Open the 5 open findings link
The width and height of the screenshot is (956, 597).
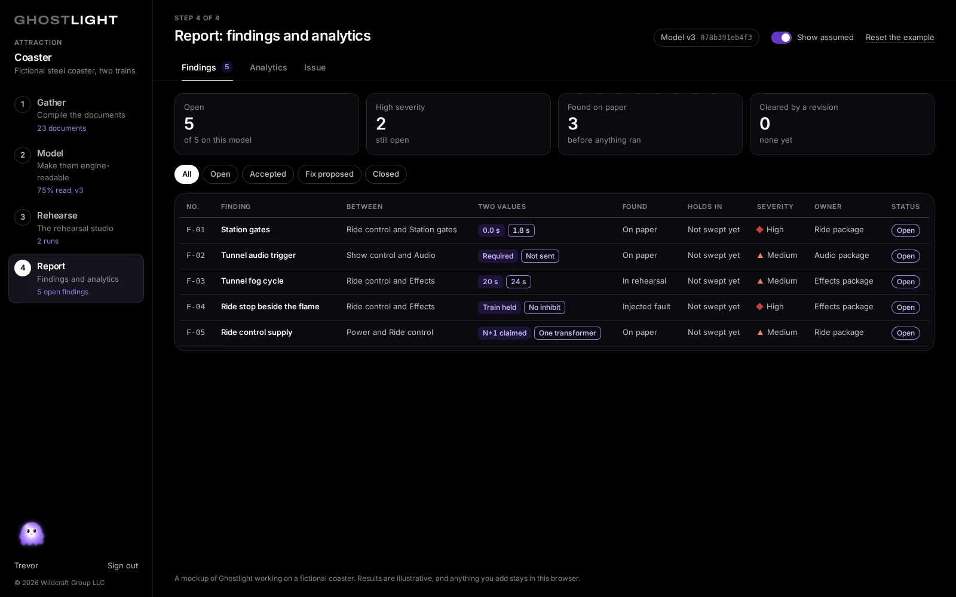pyautogui.click(x=63, y=292)
